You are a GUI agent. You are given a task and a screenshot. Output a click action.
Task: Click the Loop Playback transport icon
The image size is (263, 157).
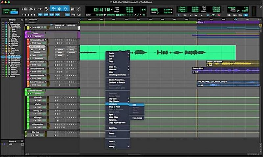pos(213,15)
